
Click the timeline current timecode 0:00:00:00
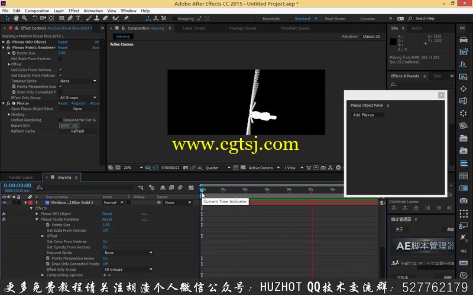[18, 185]
